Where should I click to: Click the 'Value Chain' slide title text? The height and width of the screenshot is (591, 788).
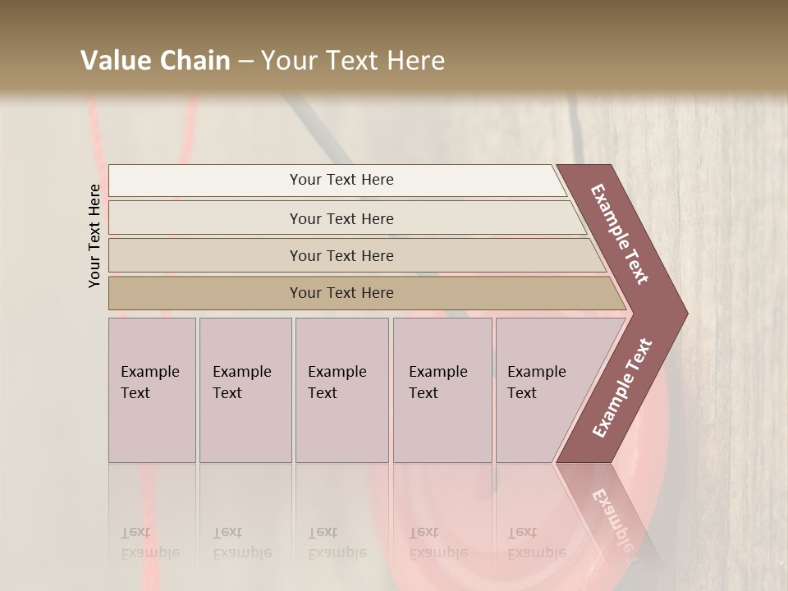156,61
